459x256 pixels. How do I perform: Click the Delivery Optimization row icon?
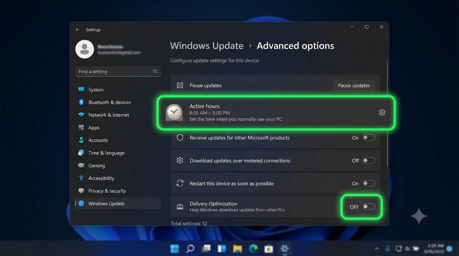point(180,206)
